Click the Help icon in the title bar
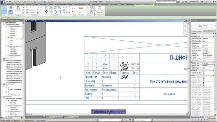 [x=206, y=2]
